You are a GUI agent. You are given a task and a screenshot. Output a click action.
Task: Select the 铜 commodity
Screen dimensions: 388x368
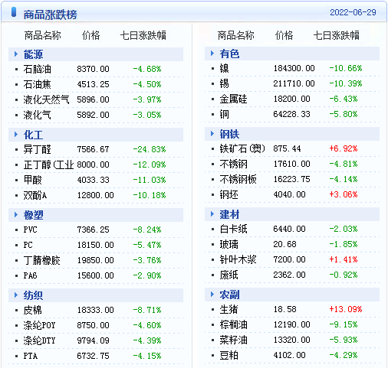[x=225, y=114]
